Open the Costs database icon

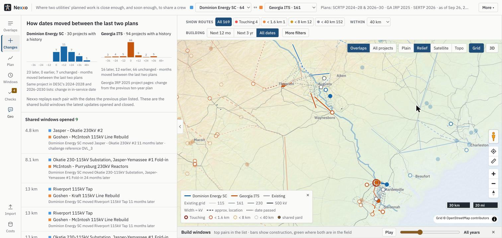click(10, 227)
